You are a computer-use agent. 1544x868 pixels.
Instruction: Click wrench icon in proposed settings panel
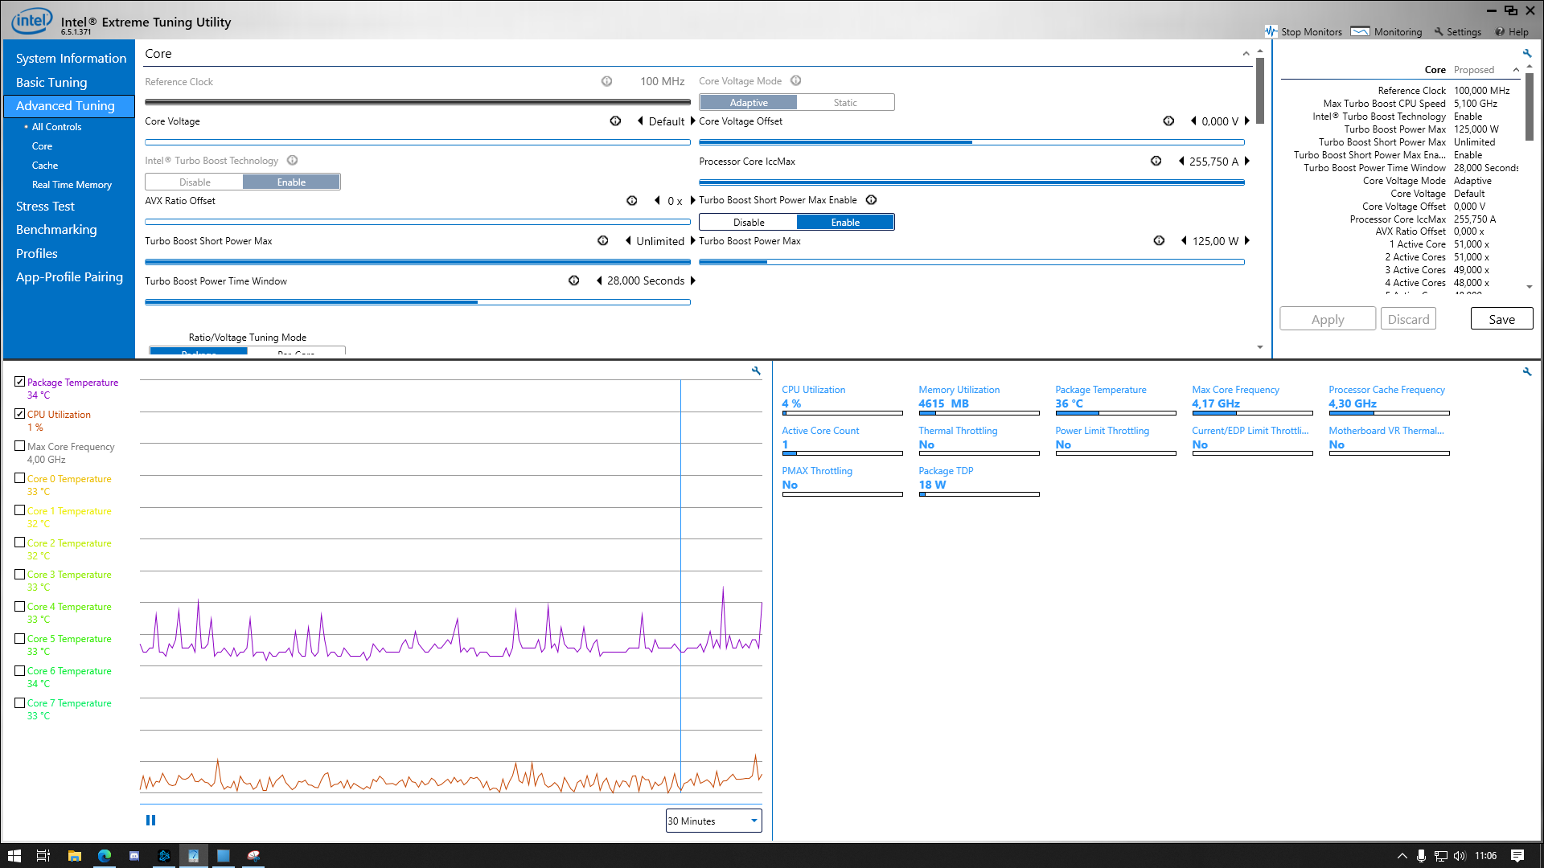(1526, 53)
